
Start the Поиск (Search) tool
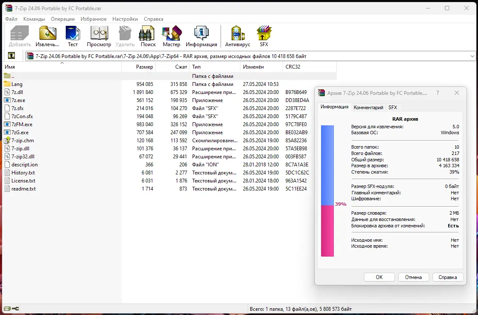[147, 36]
